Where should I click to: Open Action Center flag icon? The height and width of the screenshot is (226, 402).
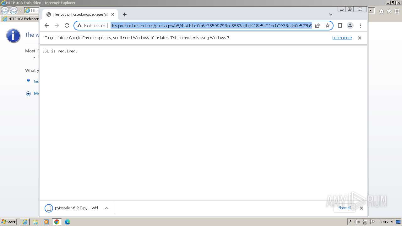point(372,222)
